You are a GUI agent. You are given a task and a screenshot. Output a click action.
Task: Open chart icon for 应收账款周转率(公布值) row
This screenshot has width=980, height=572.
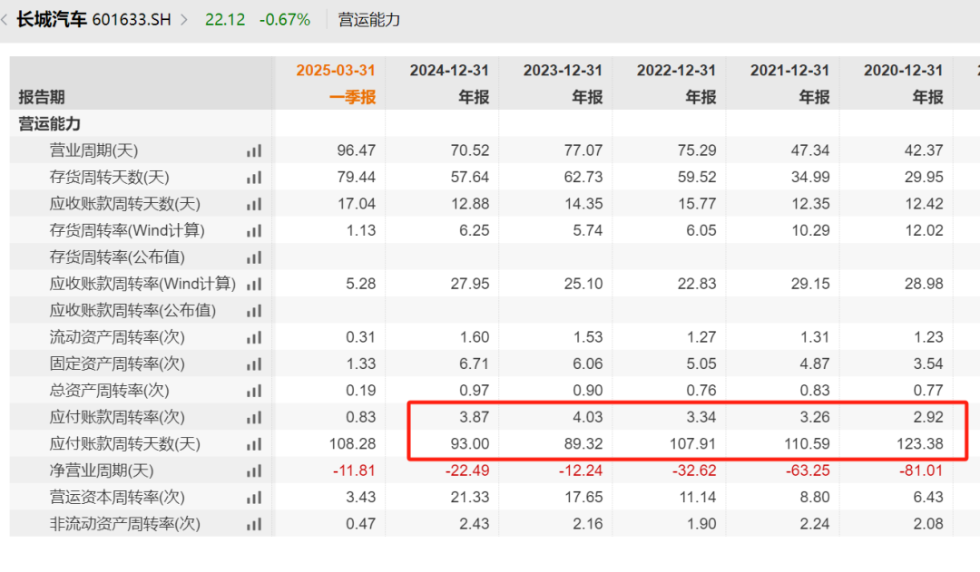[x=254, y=311]
